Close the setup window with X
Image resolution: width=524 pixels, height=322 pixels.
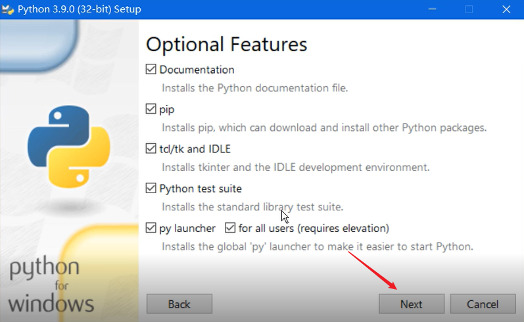pos(506,10)
